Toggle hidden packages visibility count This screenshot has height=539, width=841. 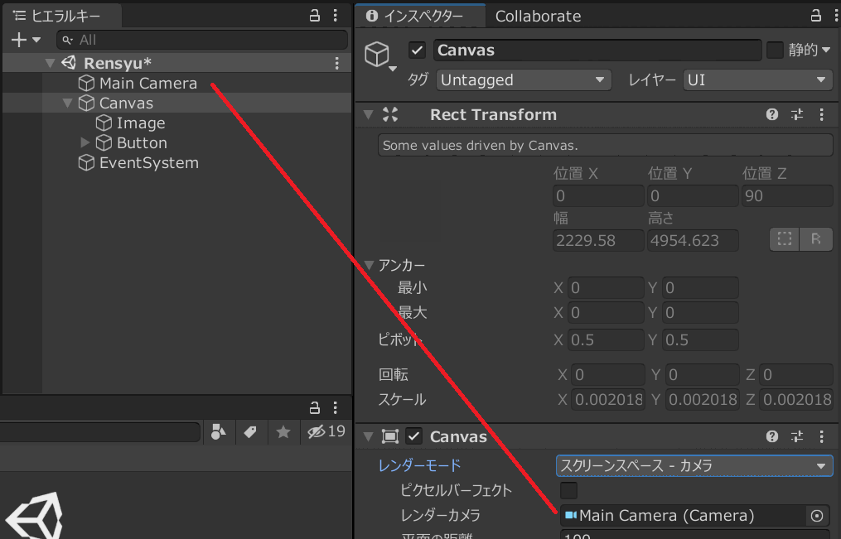tap(326, 431)
